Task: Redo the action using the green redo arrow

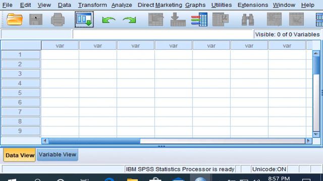Action: pyautogui.click(x=129, y=20)
